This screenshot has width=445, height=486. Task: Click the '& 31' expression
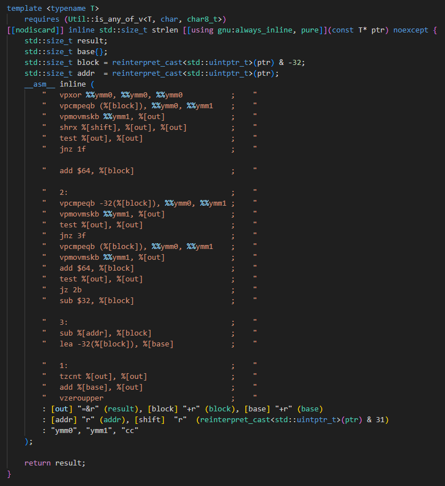[375, 420]
